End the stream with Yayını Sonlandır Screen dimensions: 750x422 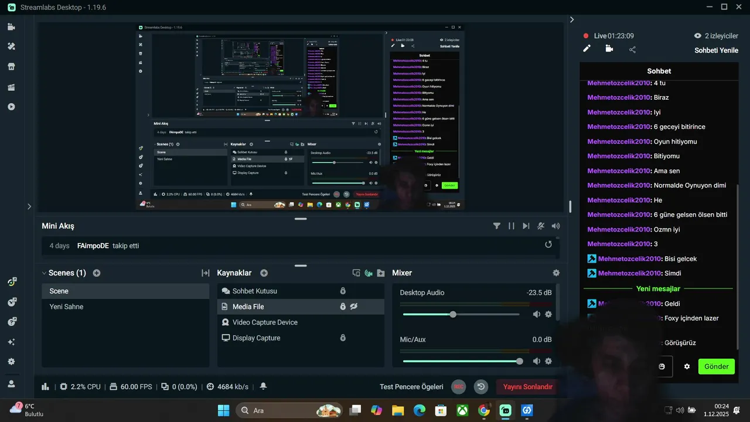528,387
